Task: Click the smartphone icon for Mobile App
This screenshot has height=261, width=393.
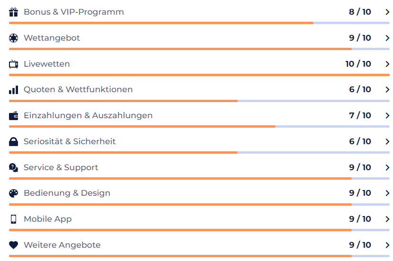Action: coord(14,219)
